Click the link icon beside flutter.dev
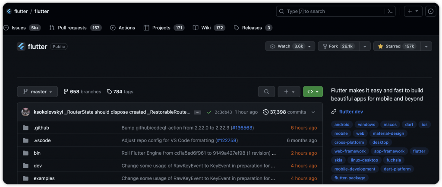 tap(334, 112)
